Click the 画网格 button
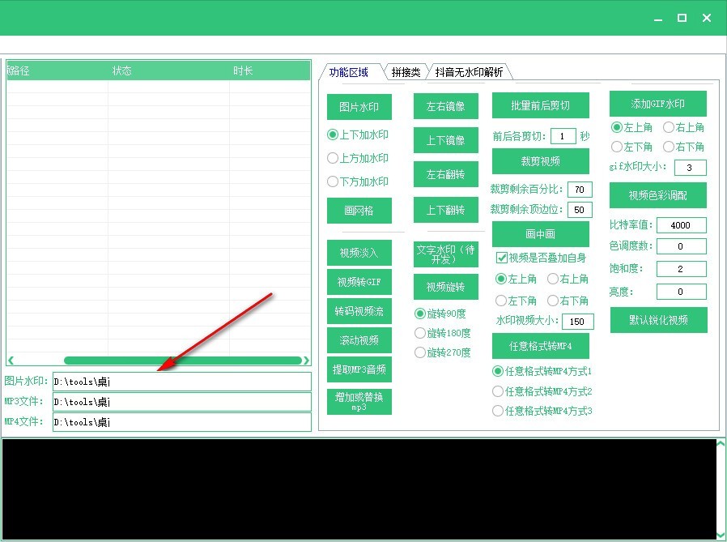Viewport: 727px width, 542px height. [359, 211]
